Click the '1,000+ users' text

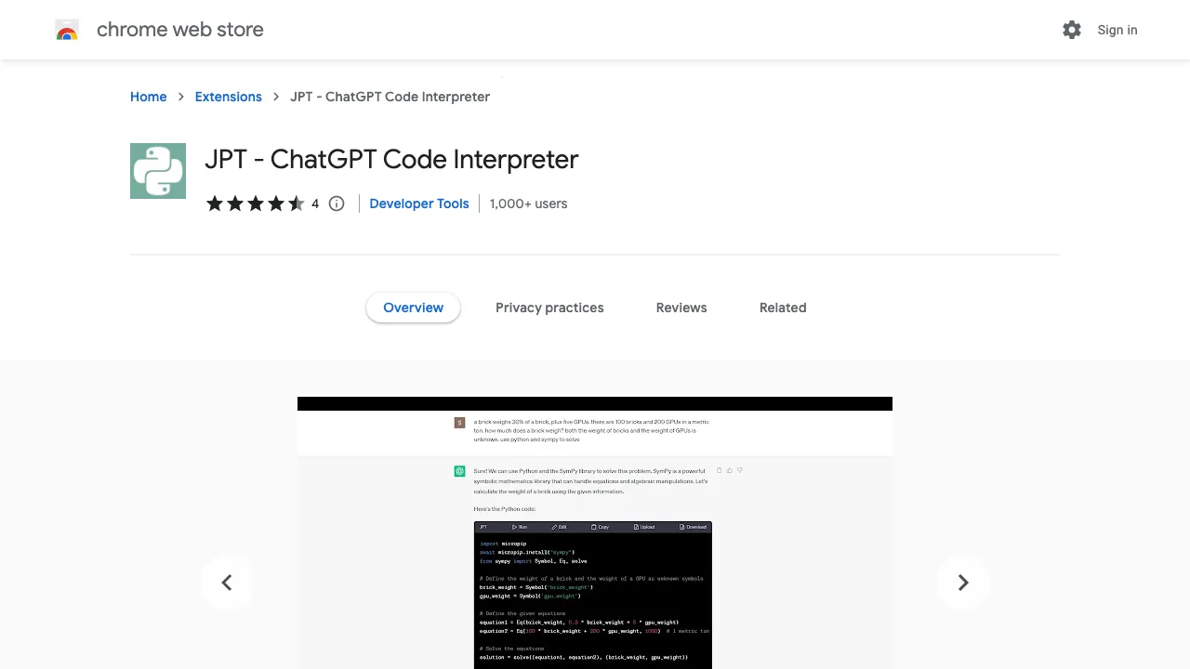coord(528,203)
